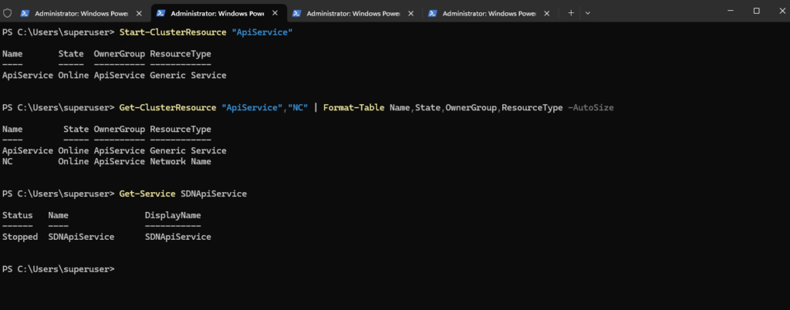Click the PowerShell icon on the second tab

(160, 14)
